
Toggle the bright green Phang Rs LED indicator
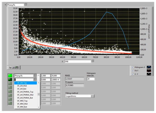(10, 76)
